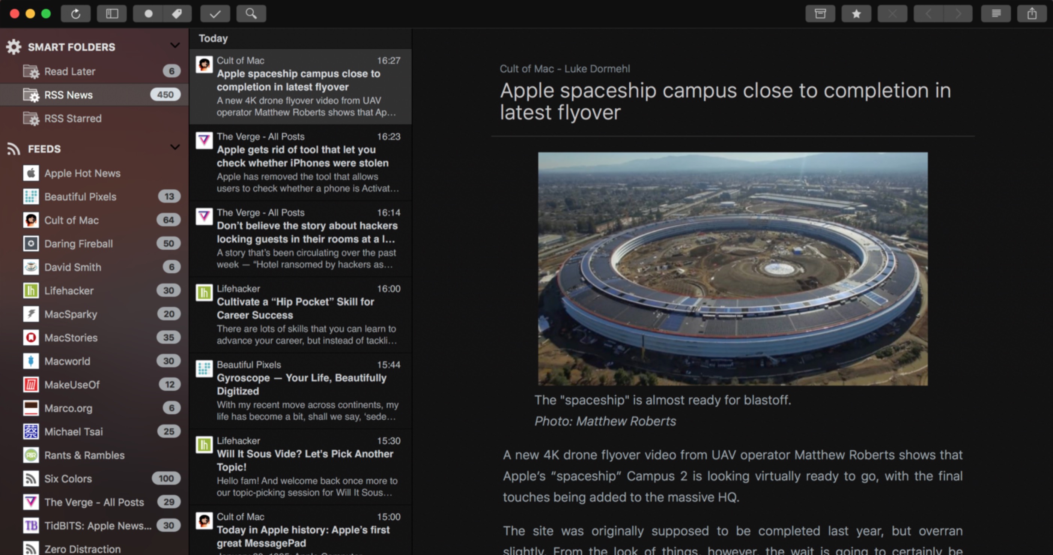Open Will It Sous Vide article
This screenshot has width=1053, height=555.
coord(301,466)
